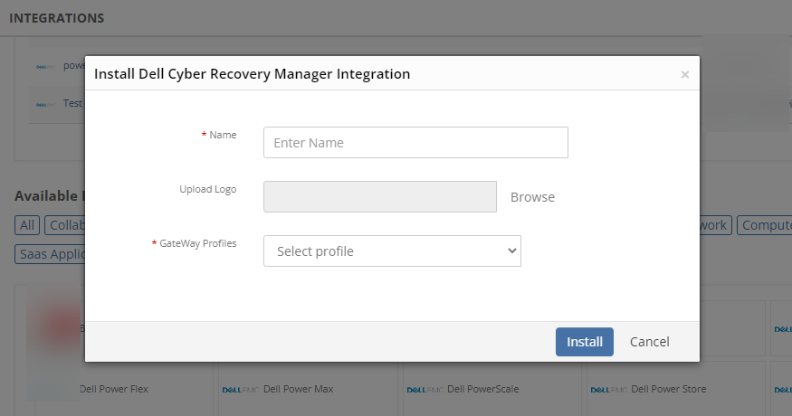Cancel the integration install dialog
The image size is (792, 416).
click(649, 342)
